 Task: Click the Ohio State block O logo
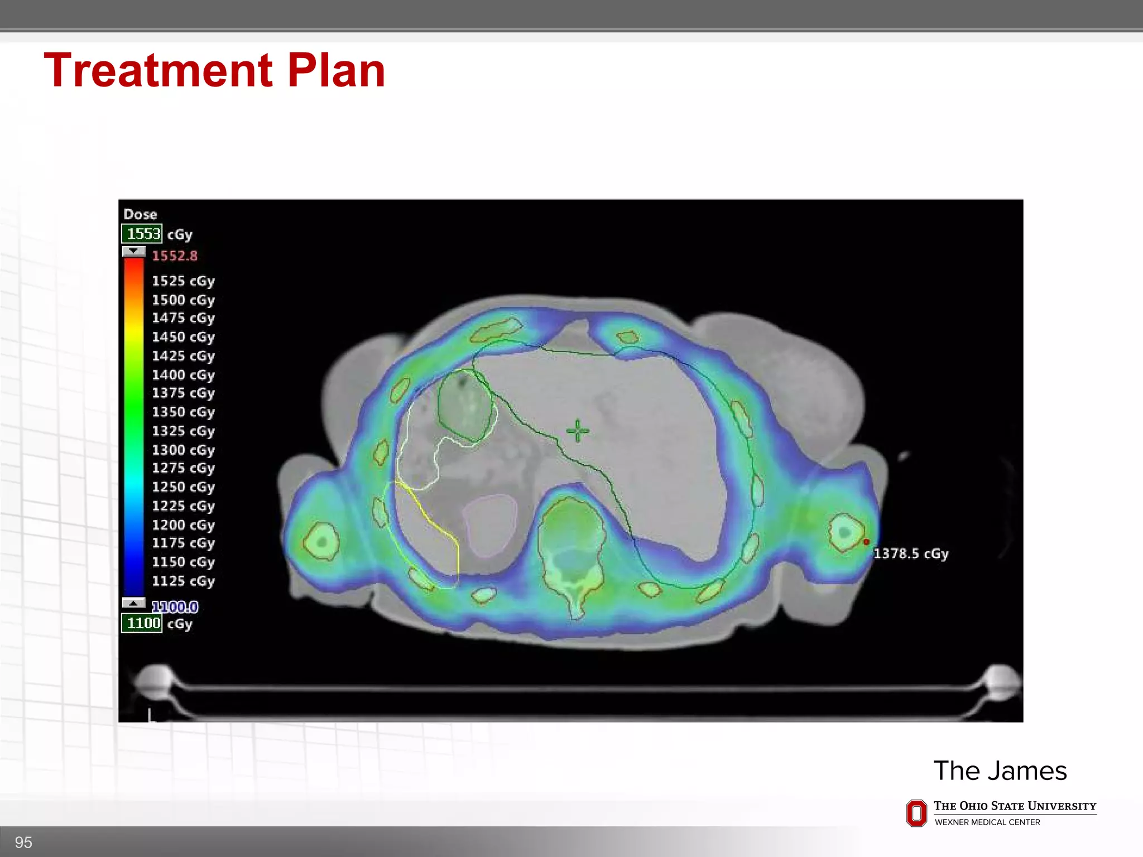(x=916, y=813)
